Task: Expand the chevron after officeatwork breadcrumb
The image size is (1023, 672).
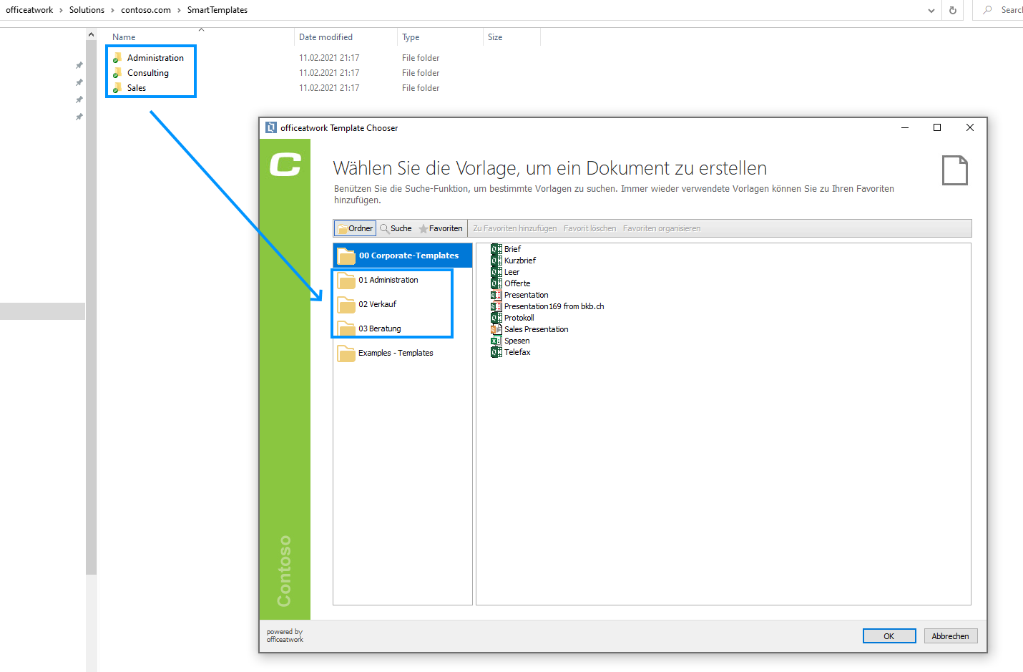Action: (x=61, y=10)
